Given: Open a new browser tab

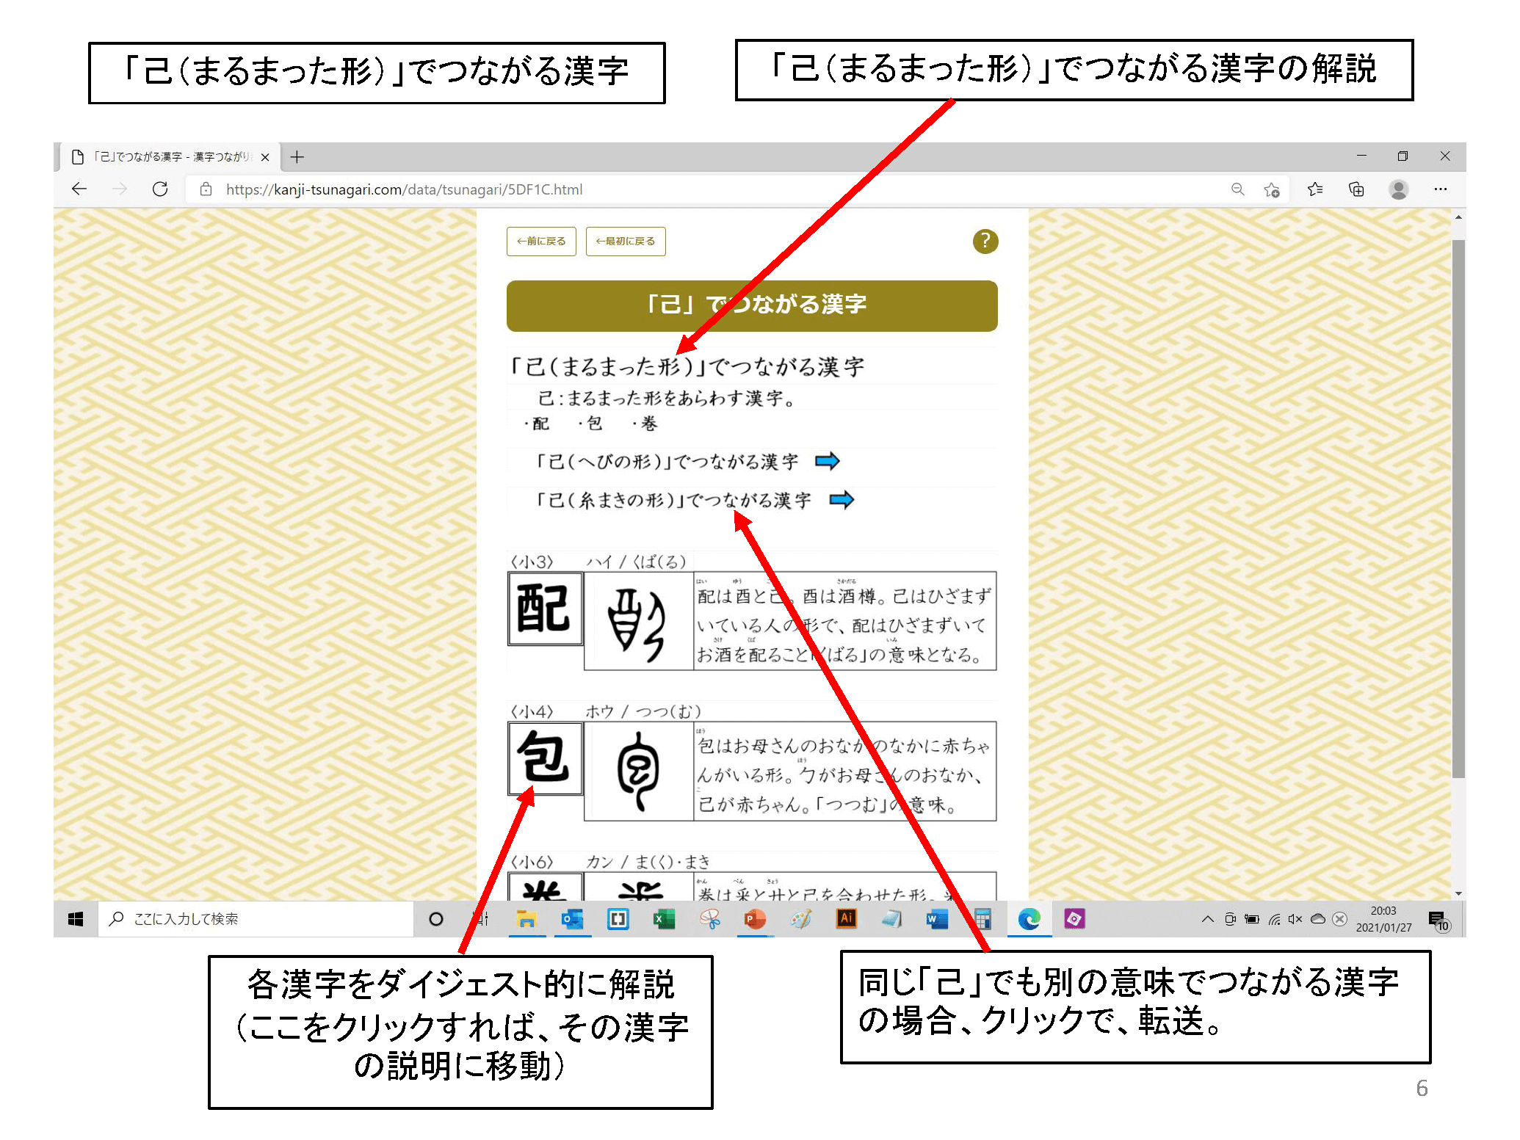Looking at the screenshot, I should click(x=297, y=157).
